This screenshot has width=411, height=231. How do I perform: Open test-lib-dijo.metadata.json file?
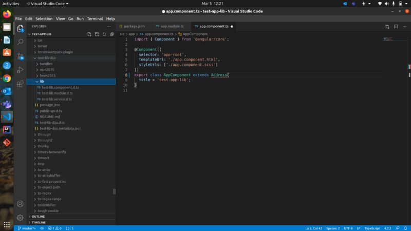61,129
